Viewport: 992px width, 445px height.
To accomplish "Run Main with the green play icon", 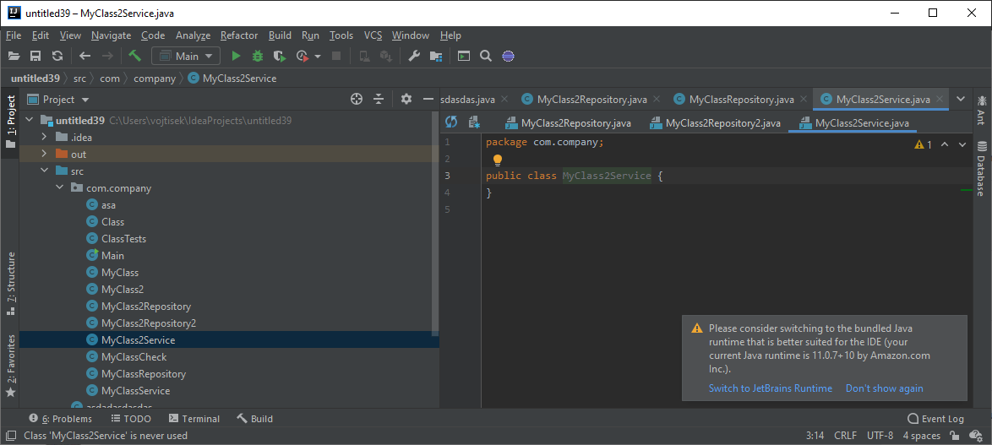I will click(x=236, y=57).
